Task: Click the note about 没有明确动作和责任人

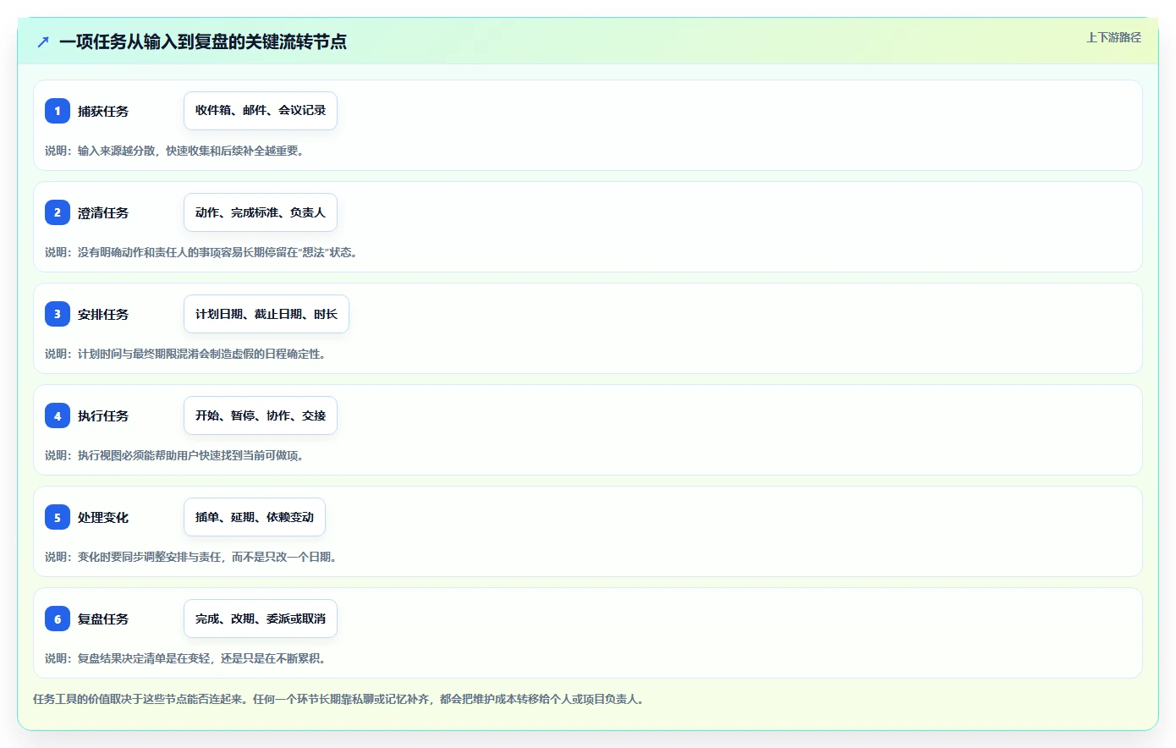Action: pyautogui.click(x=201, y=252)
